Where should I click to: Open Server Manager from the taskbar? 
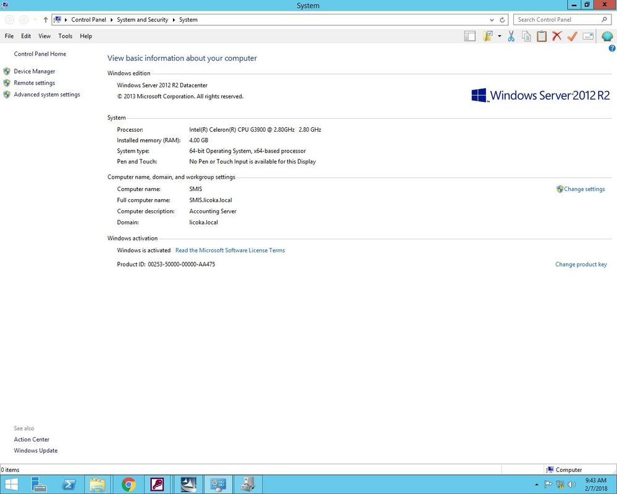(38, 485)
